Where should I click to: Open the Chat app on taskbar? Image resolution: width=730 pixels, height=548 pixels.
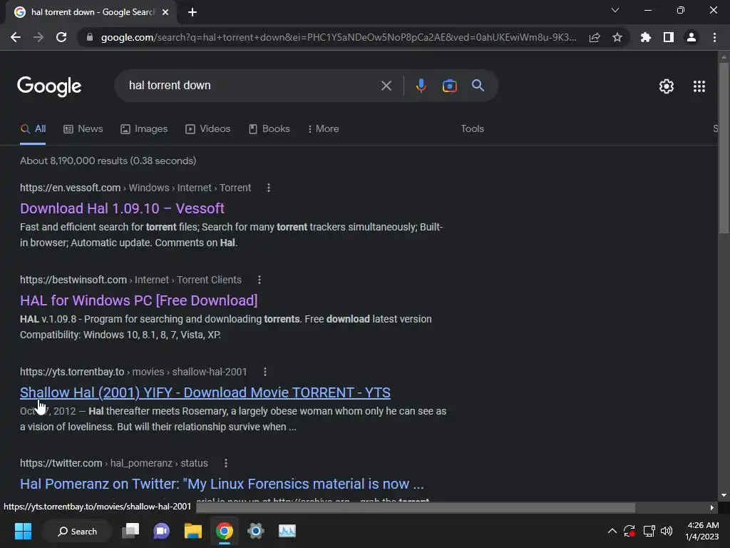(162, 531)
